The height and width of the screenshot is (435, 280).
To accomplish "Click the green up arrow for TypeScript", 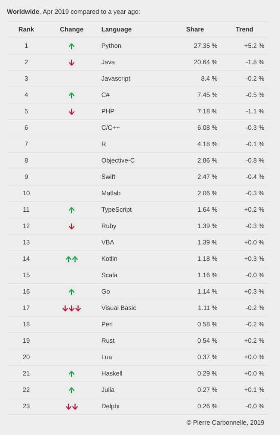I will 71,210.
